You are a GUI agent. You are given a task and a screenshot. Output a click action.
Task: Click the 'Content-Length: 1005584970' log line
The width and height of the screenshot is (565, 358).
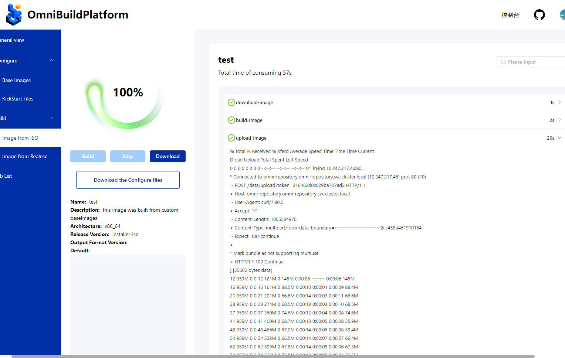click(x=263, y=219)
